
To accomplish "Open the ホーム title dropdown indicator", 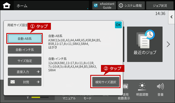I will pos(87,9).
